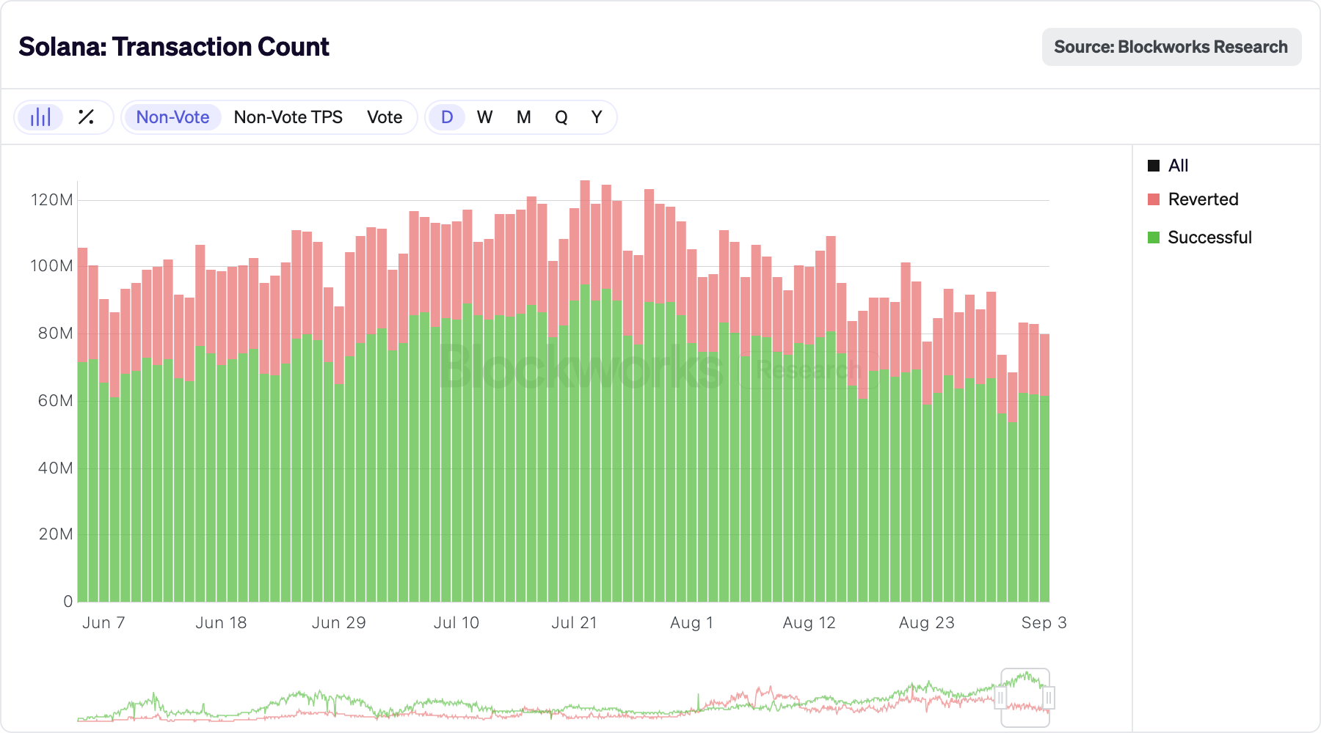
Task: Select the Non-Vote tab
Action: point(171,117)
